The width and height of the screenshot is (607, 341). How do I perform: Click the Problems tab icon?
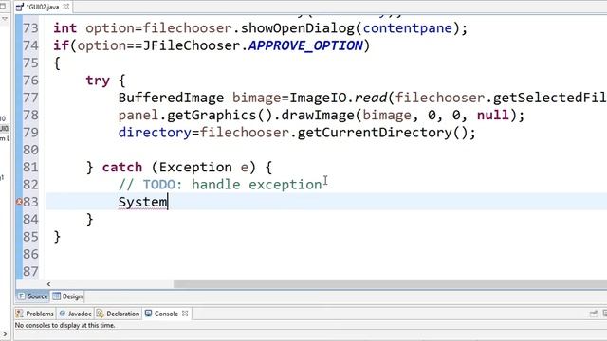point(20,314)
